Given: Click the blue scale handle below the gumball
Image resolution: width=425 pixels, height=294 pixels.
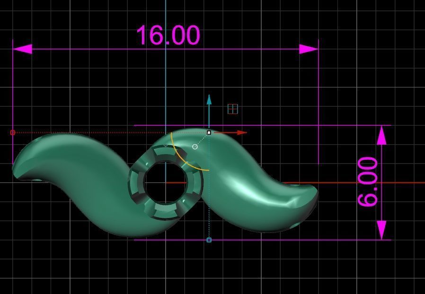Looking at the screenshot, I should [209, 240].
